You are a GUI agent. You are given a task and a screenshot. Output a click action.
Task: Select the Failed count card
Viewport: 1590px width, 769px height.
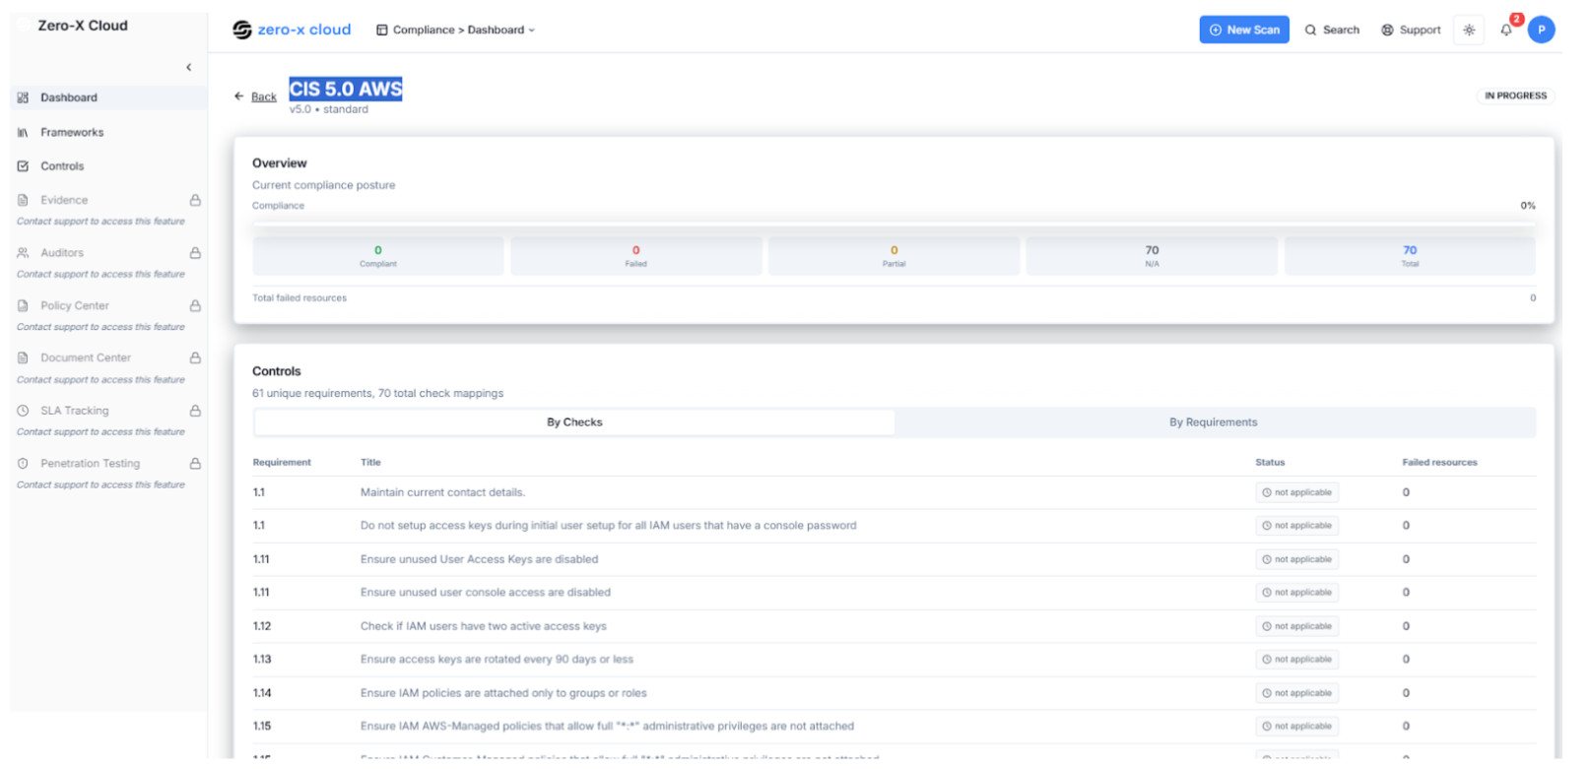635,256
